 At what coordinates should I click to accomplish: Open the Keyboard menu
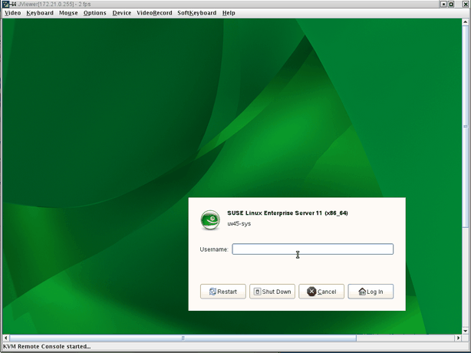click(x=40, y=13)
